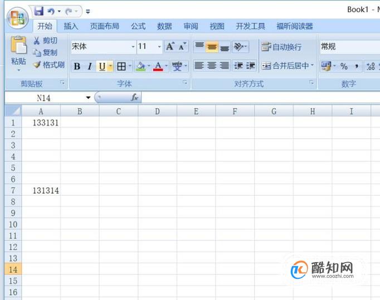Expand font color dropdown arrow
This screenshot has height=300, width=380.
coord(167,66)
